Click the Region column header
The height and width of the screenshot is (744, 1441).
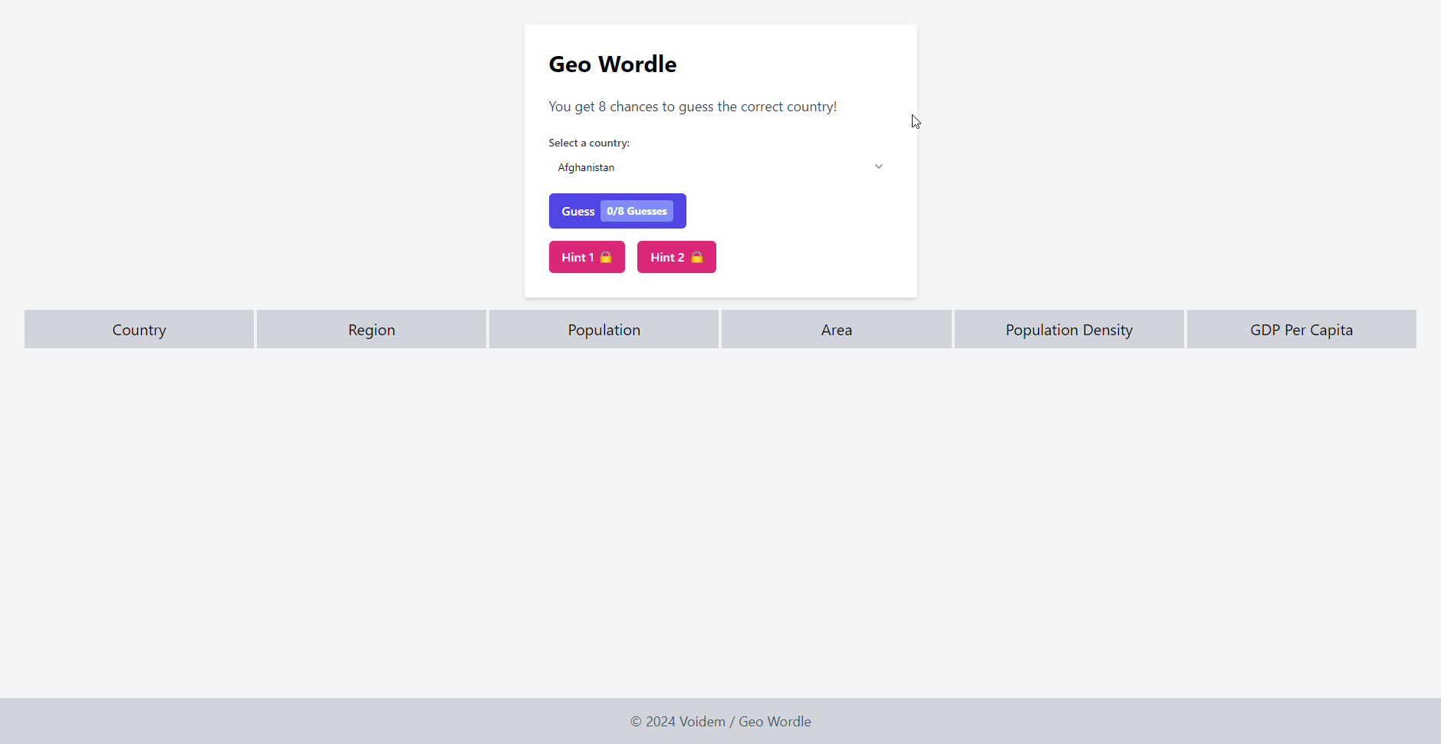371,329
